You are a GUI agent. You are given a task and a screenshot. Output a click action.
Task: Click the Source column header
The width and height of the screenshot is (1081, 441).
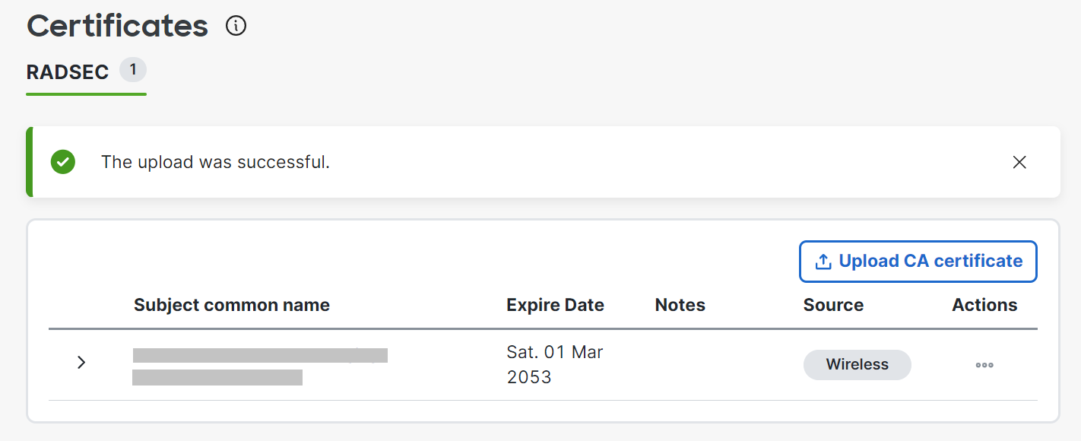(833, 306)
